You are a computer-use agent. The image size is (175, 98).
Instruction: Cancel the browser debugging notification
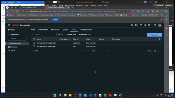click(x=55, y=20)
